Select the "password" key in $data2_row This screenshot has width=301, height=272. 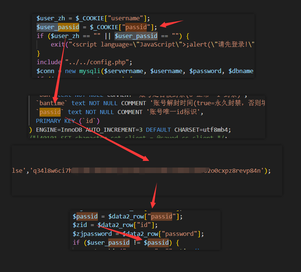179,234
